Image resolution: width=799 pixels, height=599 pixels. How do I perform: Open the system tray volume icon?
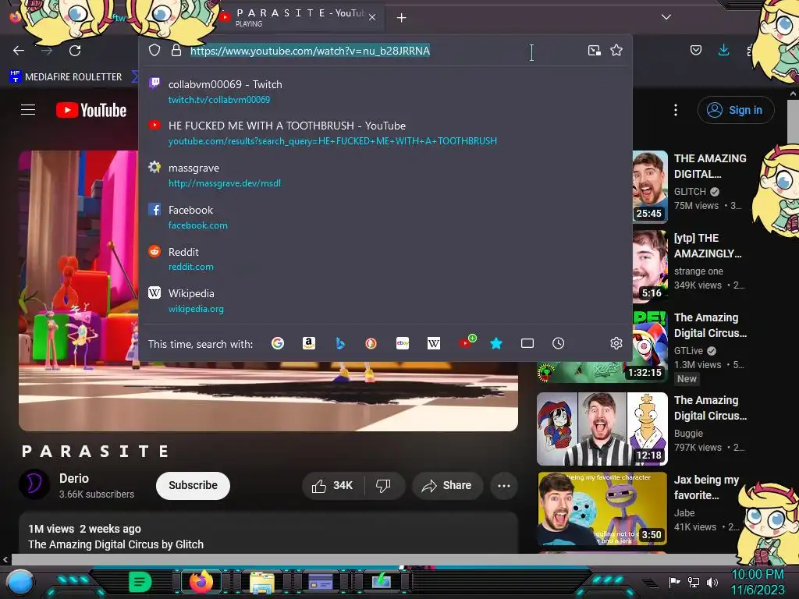[712, 582]
